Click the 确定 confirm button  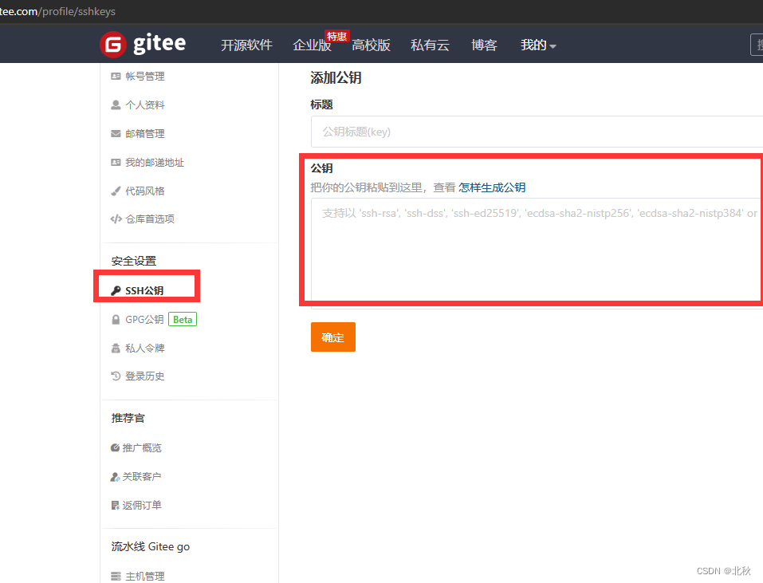332,337
